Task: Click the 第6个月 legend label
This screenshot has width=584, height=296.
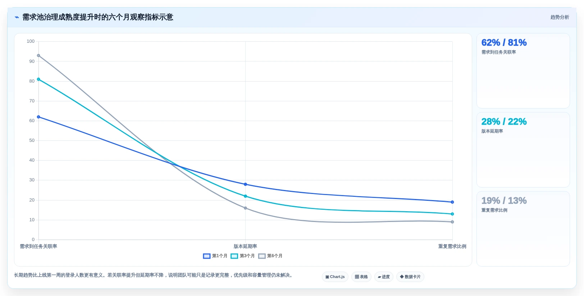Action: click(x=275, y=256)
